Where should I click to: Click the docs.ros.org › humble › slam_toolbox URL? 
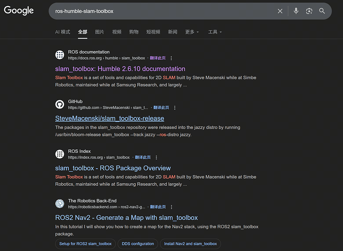(x=106, y=58)
